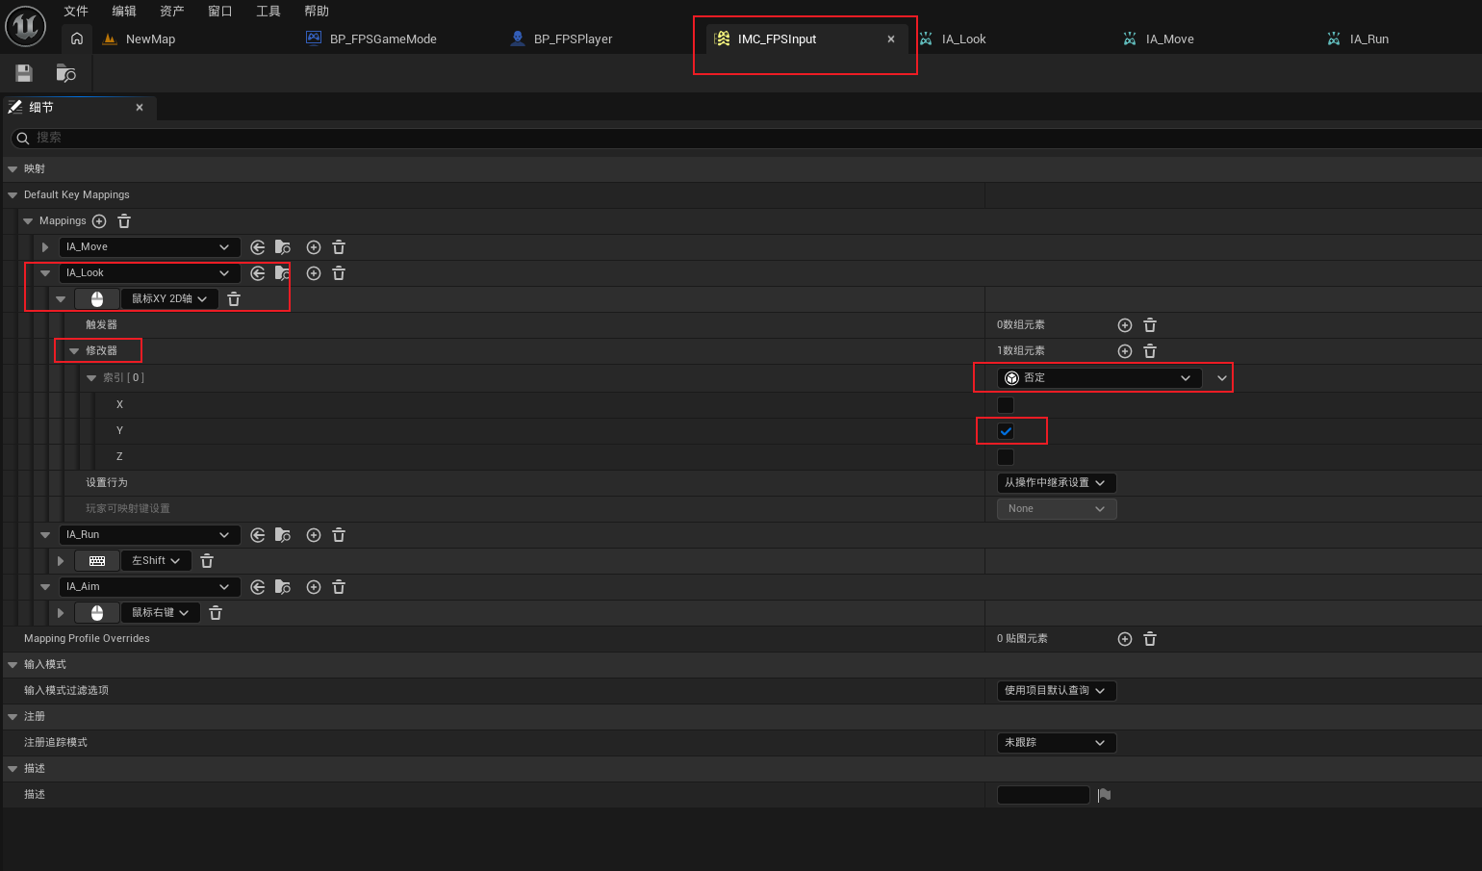Viewport: 1482px width, 871px height.
Task: Open the 否定 modifier type dropdown
Action: [1099, 378]
